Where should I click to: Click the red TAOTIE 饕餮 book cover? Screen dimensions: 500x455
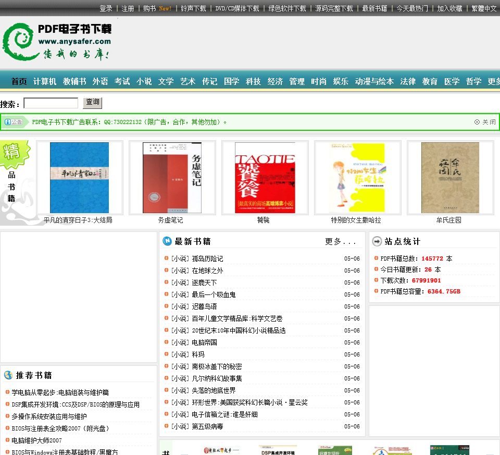pos(265,178)
